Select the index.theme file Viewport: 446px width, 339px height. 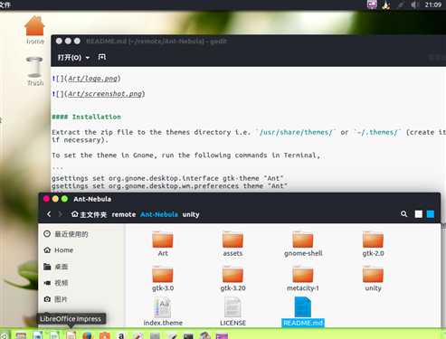tap(163, 312)
